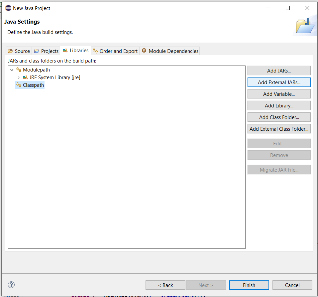This screenshot has height=297, width=318.
Task: Switch to the Projects tab
Action: click(x=46, y=51)
